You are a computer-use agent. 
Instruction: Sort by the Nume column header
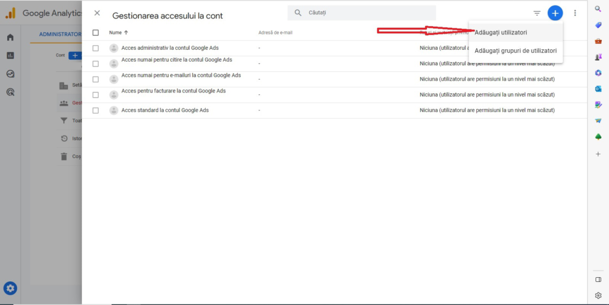115,33
